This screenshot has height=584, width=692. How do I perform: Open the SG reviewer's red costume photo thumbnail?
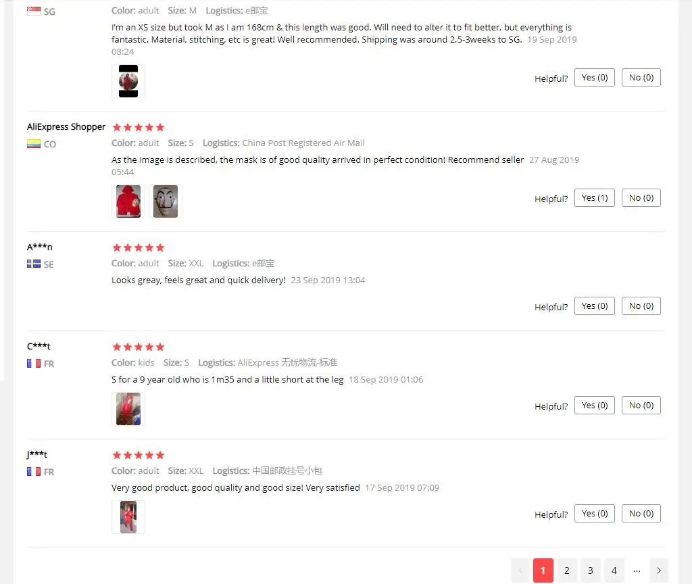[128, 81]
